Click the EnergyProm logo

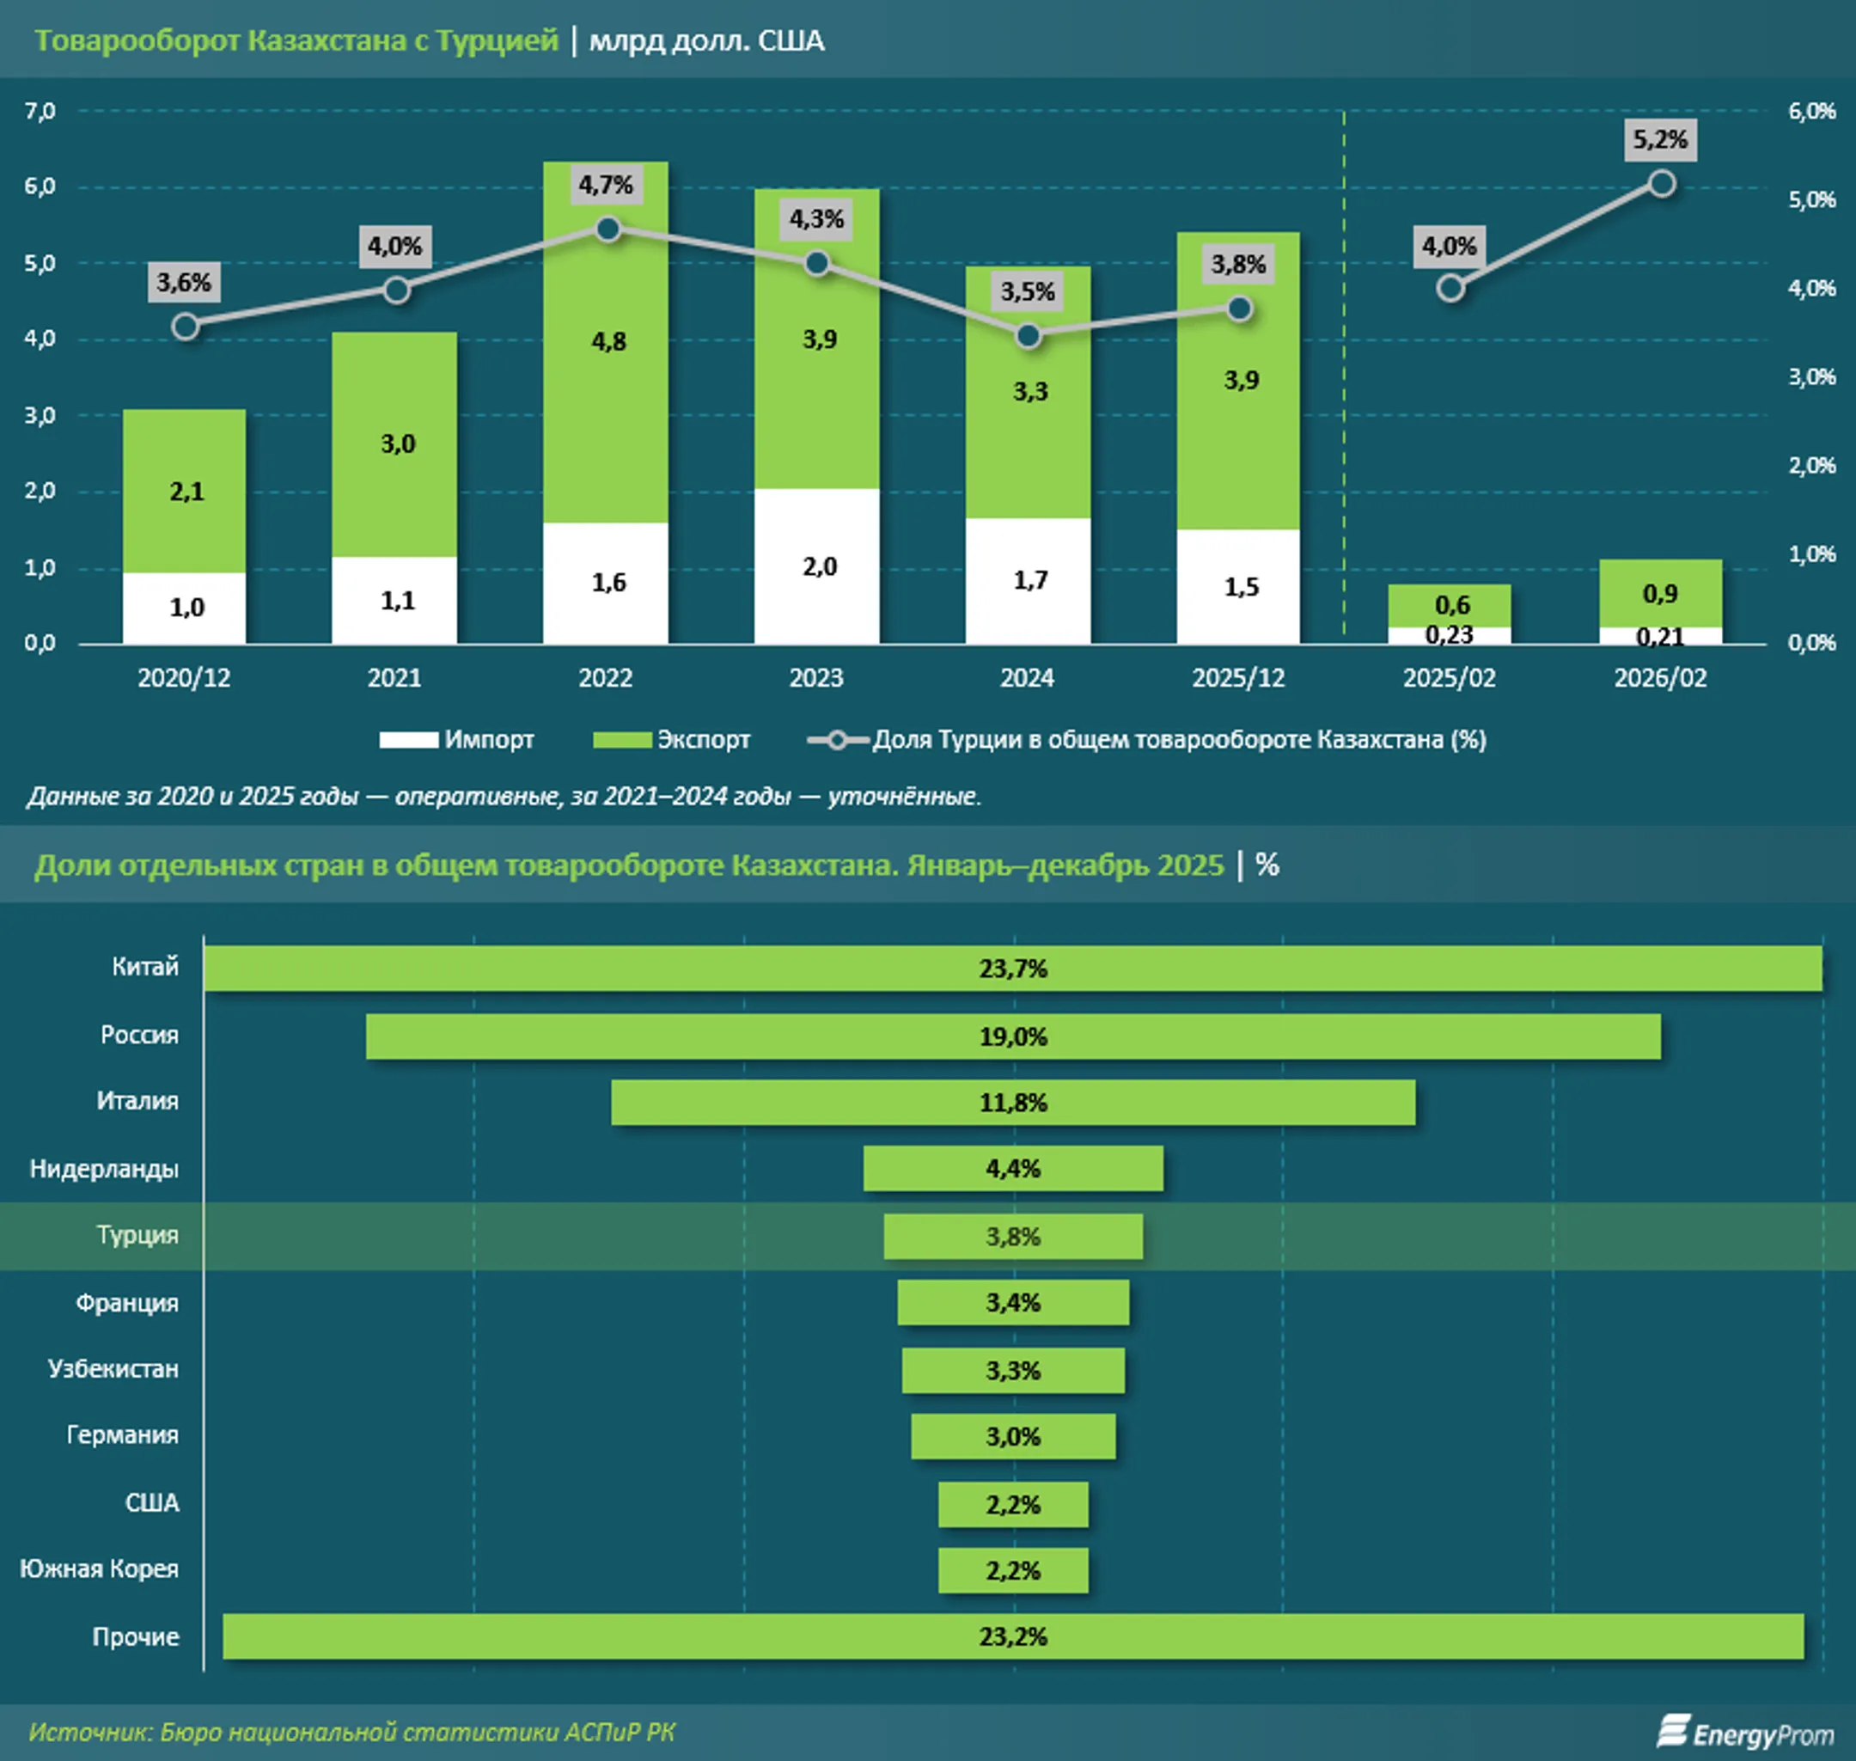tap(1744, 1733)
